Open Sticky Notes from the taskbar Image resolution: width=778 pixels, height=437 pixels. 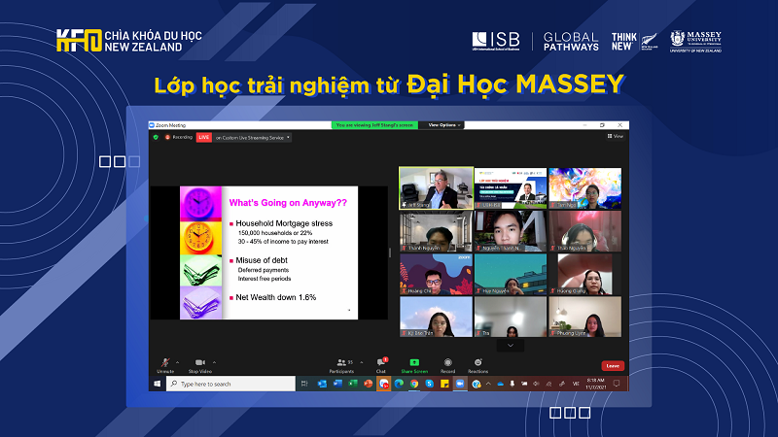[445, 384]
